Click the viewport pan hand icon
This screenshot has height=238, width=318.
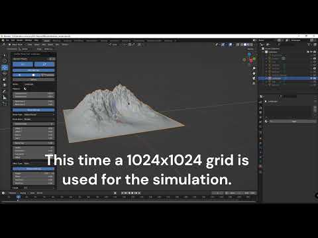click(x=254, y=73)
